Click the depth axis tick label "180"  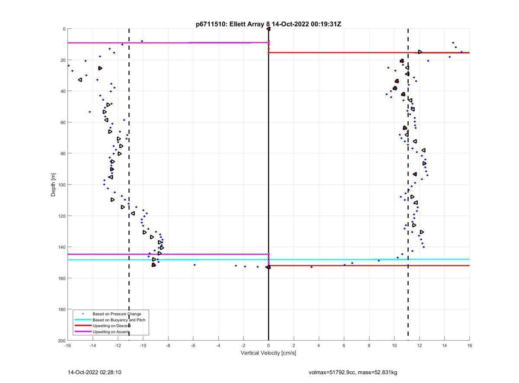(61, 309)
